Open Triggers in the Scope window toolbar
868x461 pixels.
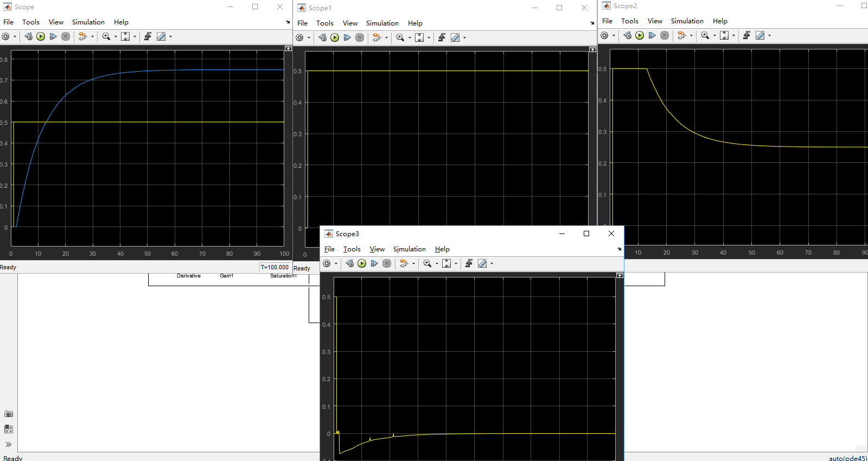click(x=148, y=36)
